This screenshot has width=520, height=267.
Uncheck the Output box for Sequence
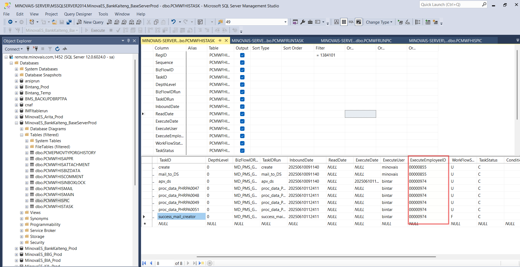242,63
